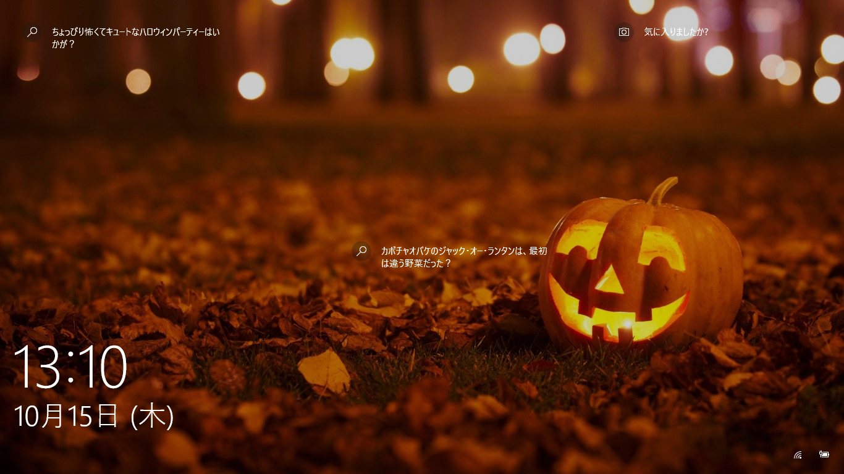Click the battery charging status icon
This screenshot has height=474, width=844.
coord(824,454)
